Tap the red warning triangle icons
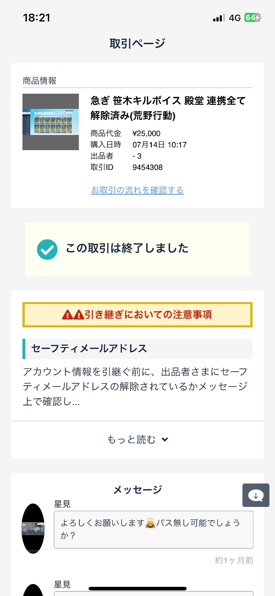 (x=73, y=315)
